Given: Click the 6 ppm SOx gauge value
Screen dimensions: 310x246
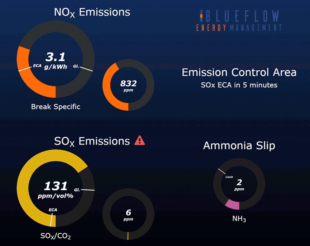Looking at the screenshot, I should 128,215.
